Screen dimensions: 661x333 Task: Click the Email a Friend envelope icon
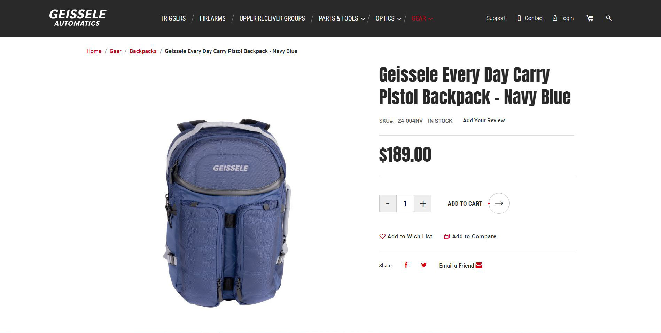(479, 265)
